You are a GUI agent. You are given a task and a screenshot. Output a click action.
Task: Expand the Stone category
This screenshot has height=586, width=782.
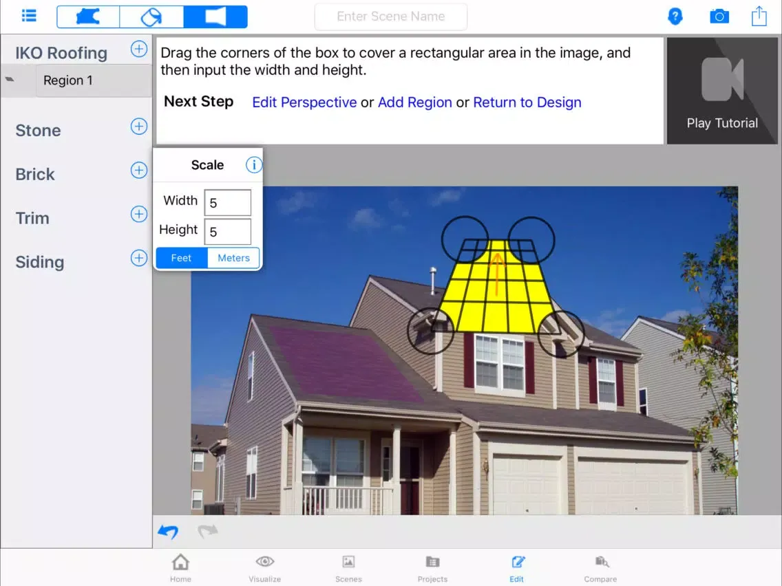pos(139,127)
